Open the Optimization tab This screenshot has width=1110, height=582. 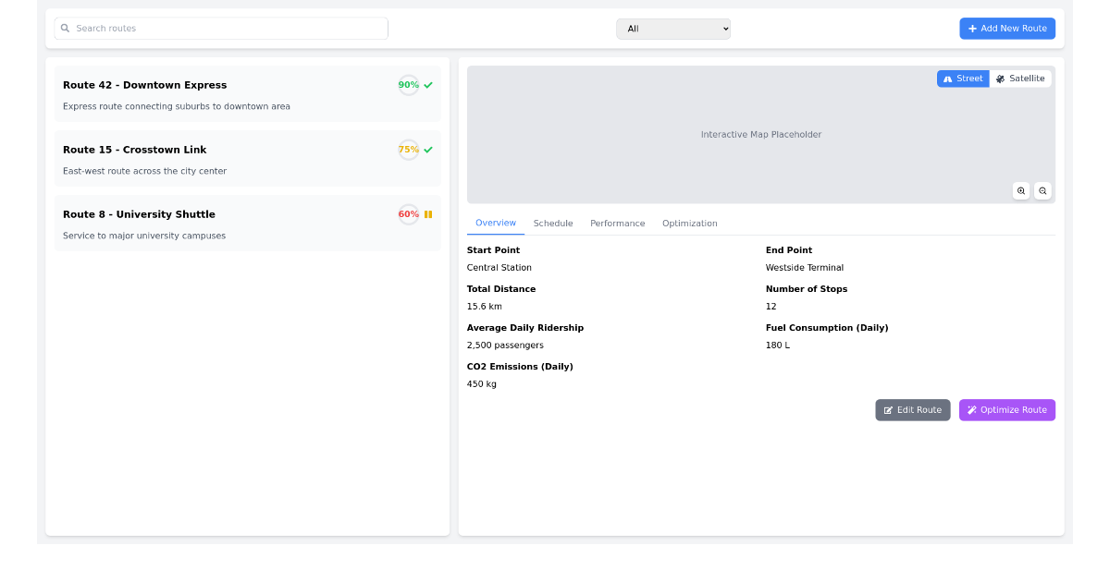pyautogui.click(x=689, y=223)
